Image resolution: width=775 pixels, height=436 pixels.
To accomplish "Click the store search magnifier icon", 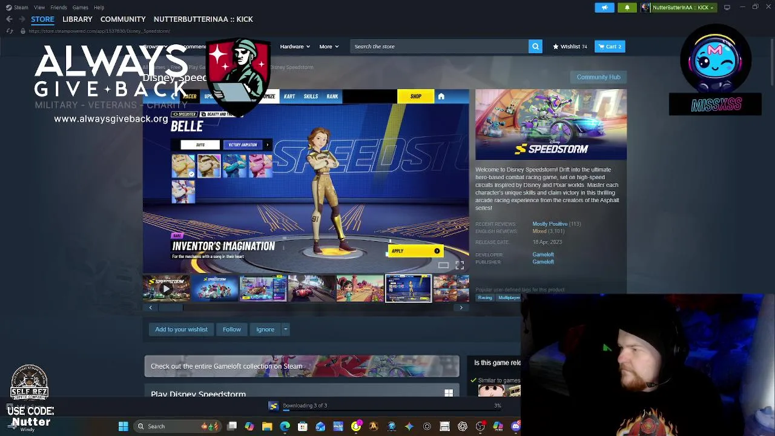I will 535,47.
